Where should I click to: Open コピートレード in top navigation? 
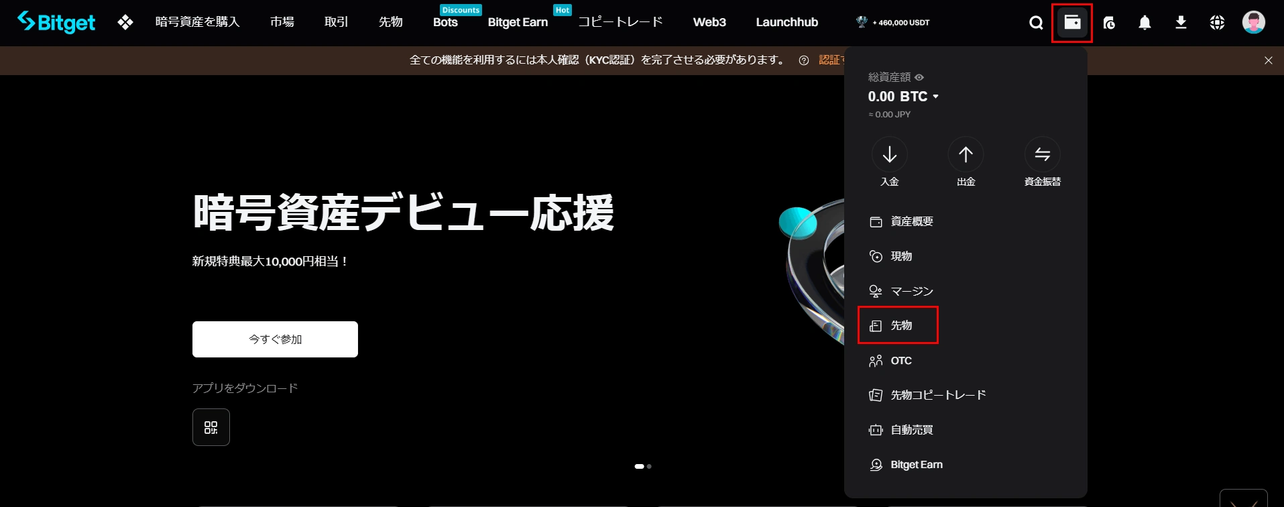click(620, 22)
